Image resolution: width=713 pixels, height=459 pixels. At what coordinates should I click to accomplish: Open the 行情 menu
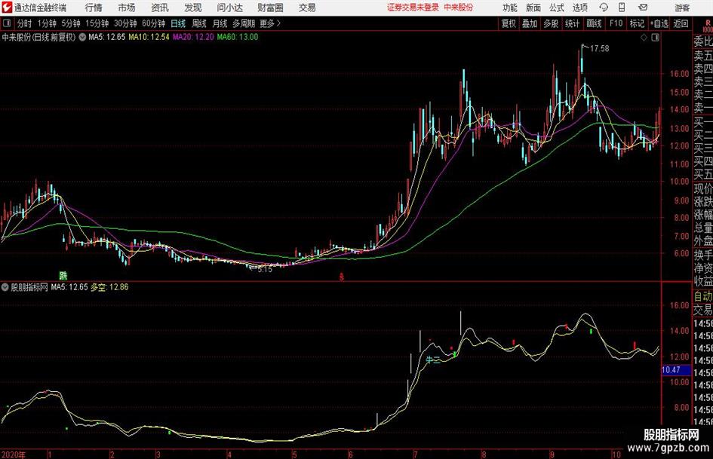pyautogui.click(x=94, y=8)
